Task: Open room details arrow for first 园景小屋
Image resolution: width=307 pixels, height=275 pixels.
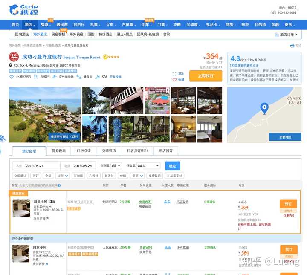Action: (47, 218)
